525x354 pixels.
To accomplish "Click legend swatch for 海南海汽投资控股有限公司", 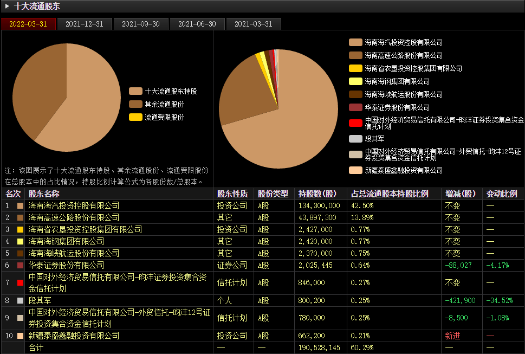I will 355,42.
